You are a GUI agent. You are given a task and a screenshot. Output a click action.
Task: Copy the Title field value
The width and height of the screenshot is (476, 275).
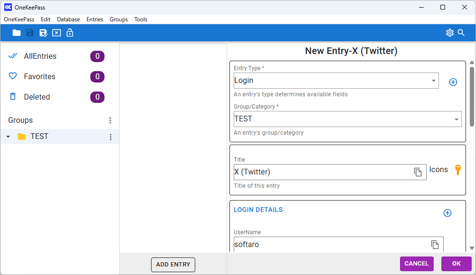pyautogui.click(x=418, y=172)
